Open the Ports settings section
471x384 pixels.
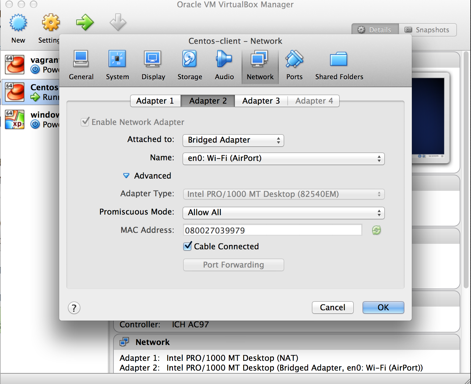(x=294, y=65)
